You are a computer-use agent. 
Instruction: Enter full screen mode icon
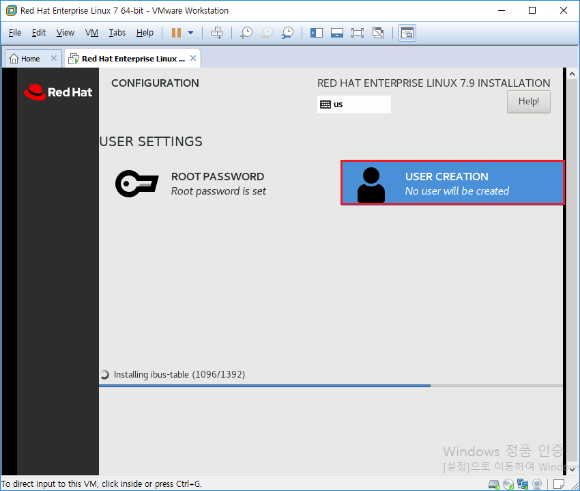(x=358, y=33)
